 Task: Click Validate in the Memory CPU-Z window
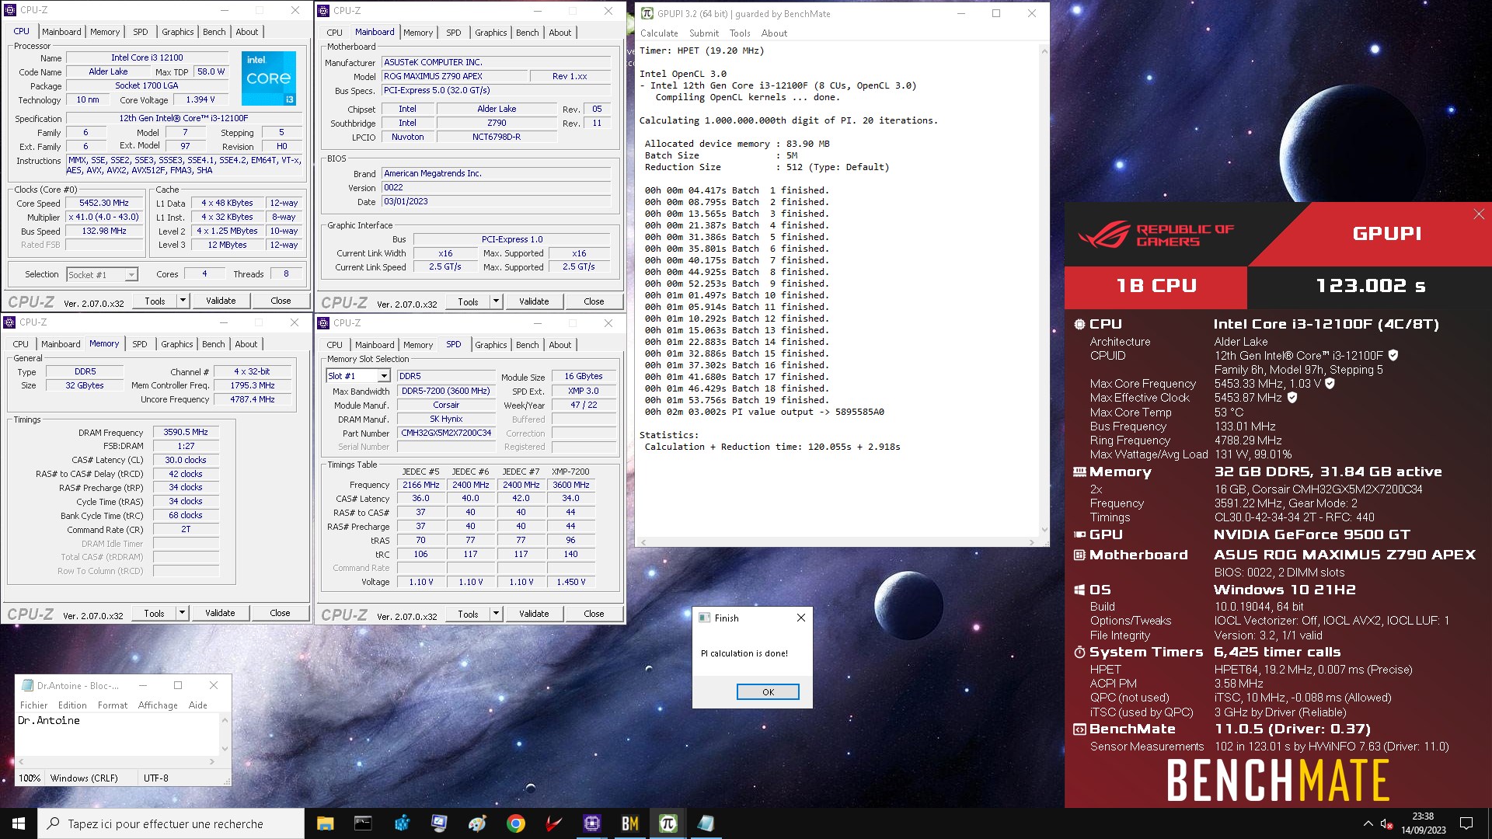[220, 613]
